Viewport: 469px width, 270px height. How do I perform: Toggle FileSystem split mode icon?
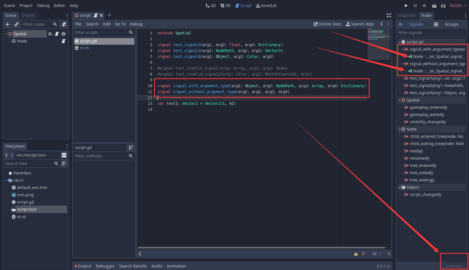[x=64, y=155]
